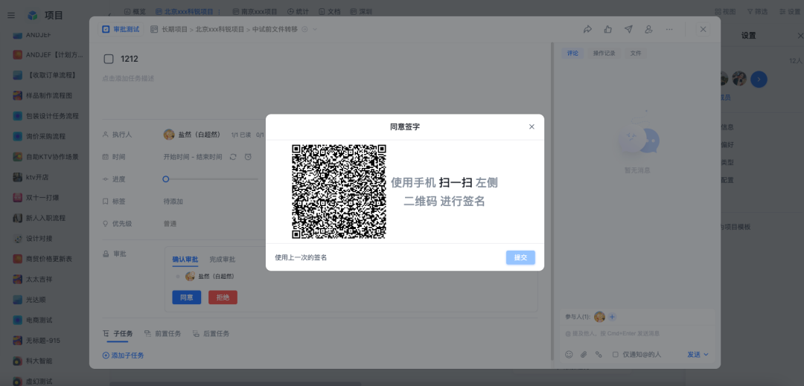Click 长期项目 in the breadcrumb
Viewport: 804px width, 386px height.
pyautogui.click(x=174, y=29)
